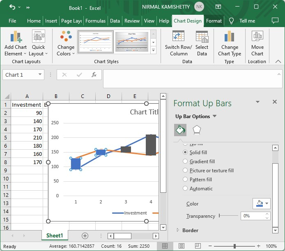Screen dimensions: 285x251
Task: Switch to the Formulas tab
Action: click(95, 21)
